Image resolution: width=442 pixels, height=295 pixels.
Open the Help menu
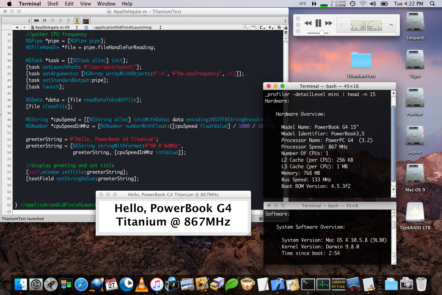[x=127, y=4]
